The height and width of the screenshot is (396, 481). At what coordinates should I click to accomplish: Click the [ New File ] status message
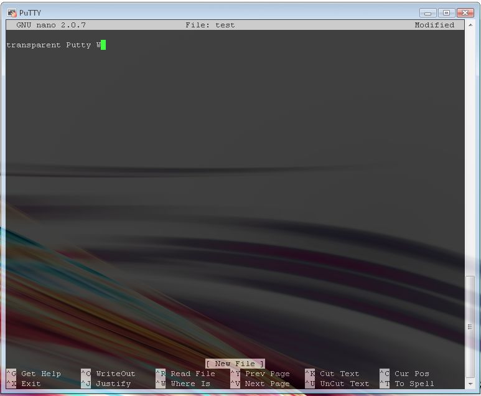pyautogui.click(x=235, y=364)
